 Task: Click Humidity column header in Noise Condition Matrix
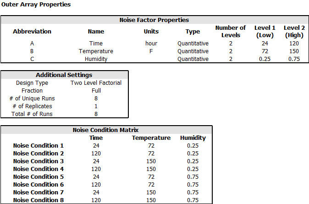193,138
